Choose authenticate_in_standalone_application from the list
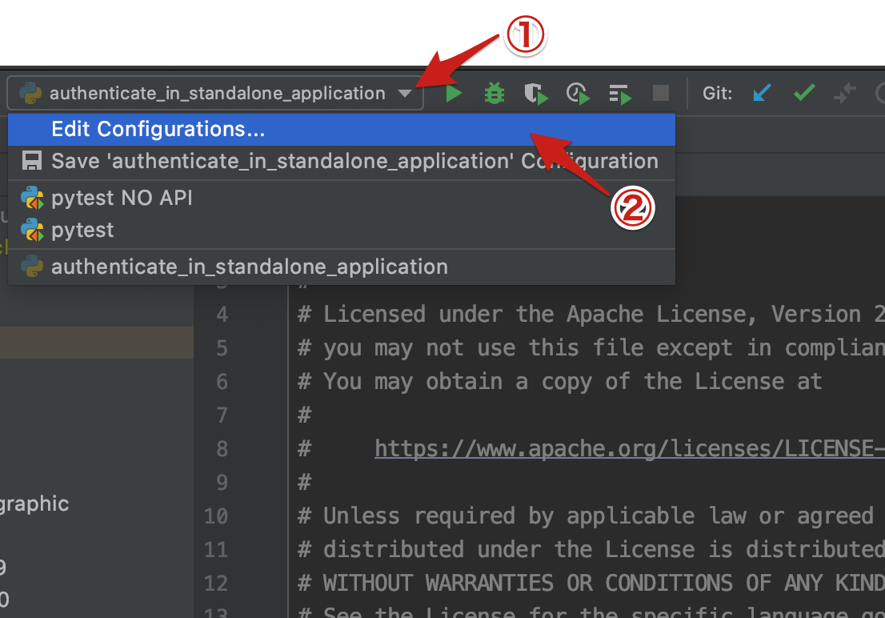The height and width of the screenshot is (618, 885). coord(249,267)
